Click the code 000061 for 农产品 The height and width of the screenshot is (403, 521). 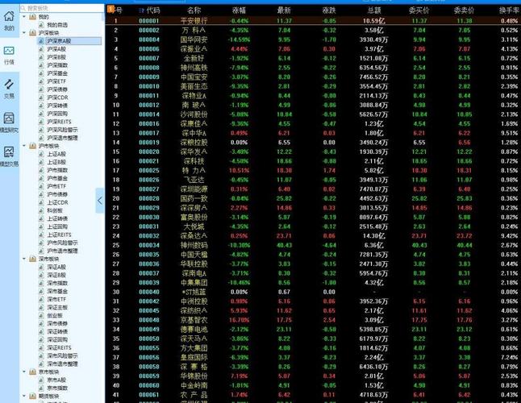tap(149, 395)
